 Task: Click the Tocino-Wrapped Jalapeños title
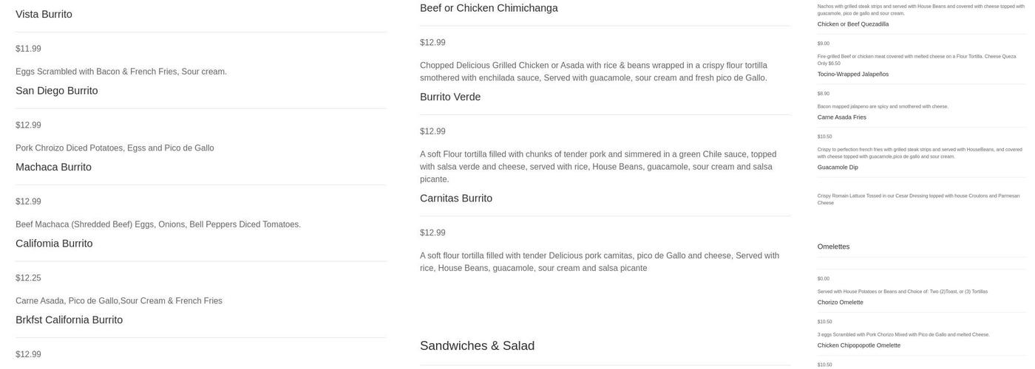[853, 75]
